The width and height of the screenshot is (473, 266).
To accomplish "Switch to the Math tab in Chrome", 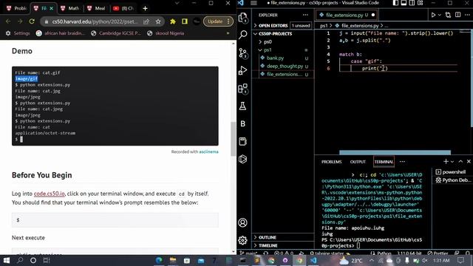I will click(71, 8).
